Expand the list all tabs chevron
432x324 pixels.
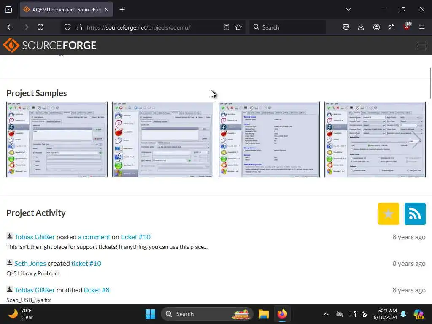click(x=348, y=9)
